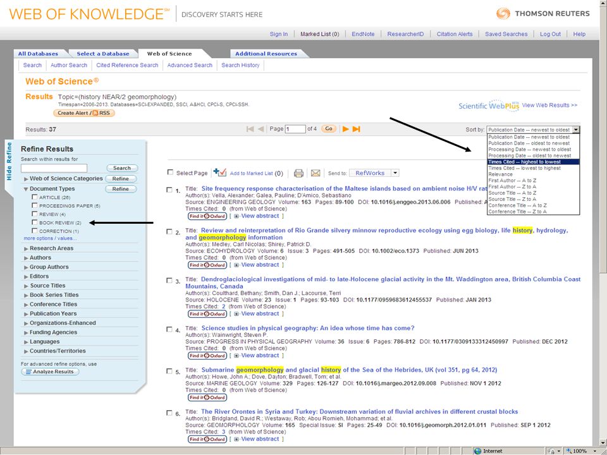This screenshot has height=455, width=607.
Task: Expand Languages refine section
Action: tap(26, 342)
